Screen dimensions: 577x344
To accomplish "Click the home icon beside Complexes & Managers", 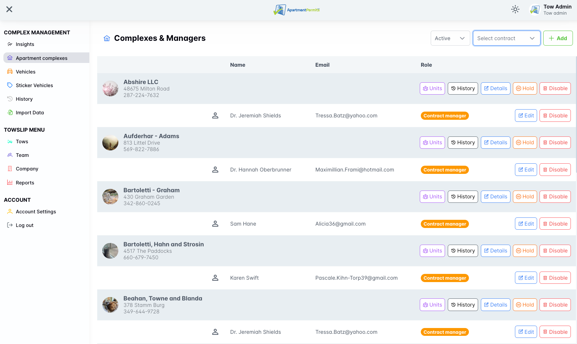I will 107,38.
